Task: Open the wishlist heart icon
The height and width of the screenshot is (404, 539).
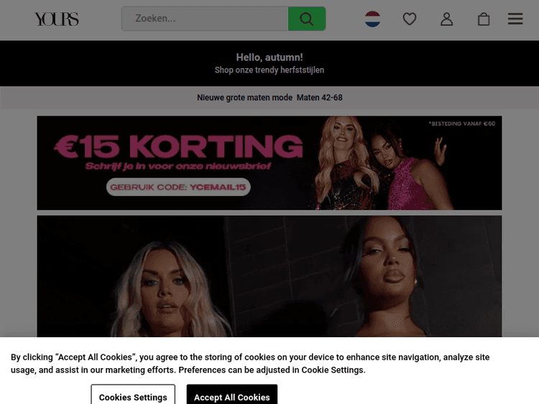Action: (410, 19)
